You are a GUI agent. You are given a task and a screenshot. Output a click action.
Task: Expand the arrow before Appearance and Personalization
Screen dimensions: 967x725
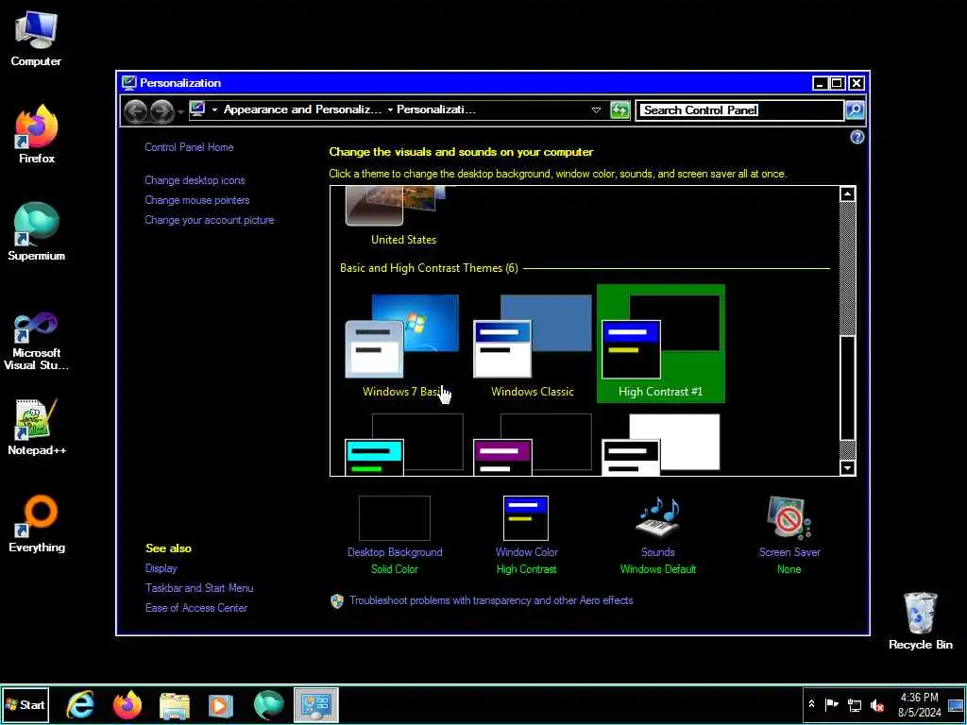pyautogui.click(x=214, y=110)
